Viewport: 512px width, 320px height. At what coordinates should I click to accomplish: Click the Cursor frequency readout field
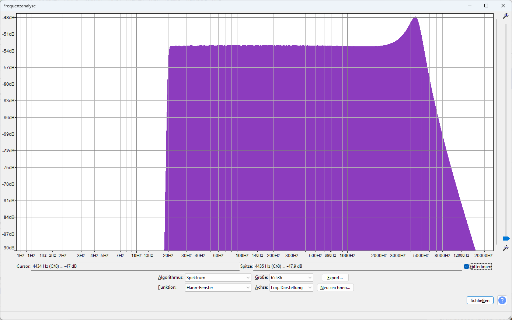135,266
